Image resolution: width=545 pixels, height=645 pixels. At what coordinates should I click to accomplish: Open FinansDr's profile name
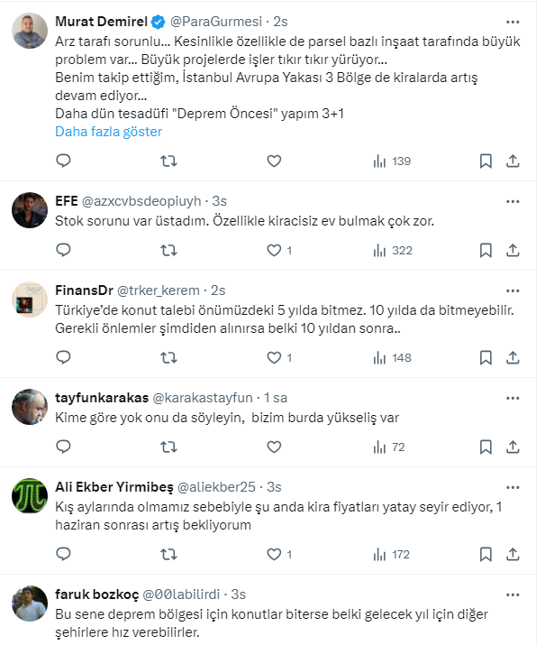pyautogui.click(x=84, y=290)
